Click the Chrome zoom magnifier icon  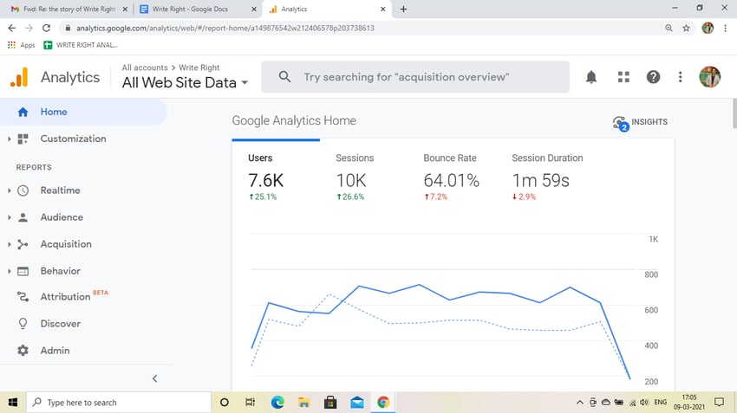click(669, 29)
